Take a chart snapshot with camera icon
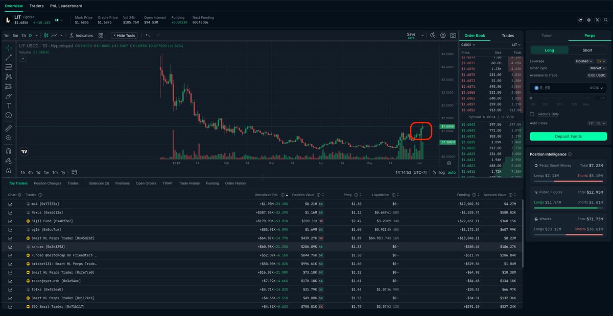 pos(453,35)
